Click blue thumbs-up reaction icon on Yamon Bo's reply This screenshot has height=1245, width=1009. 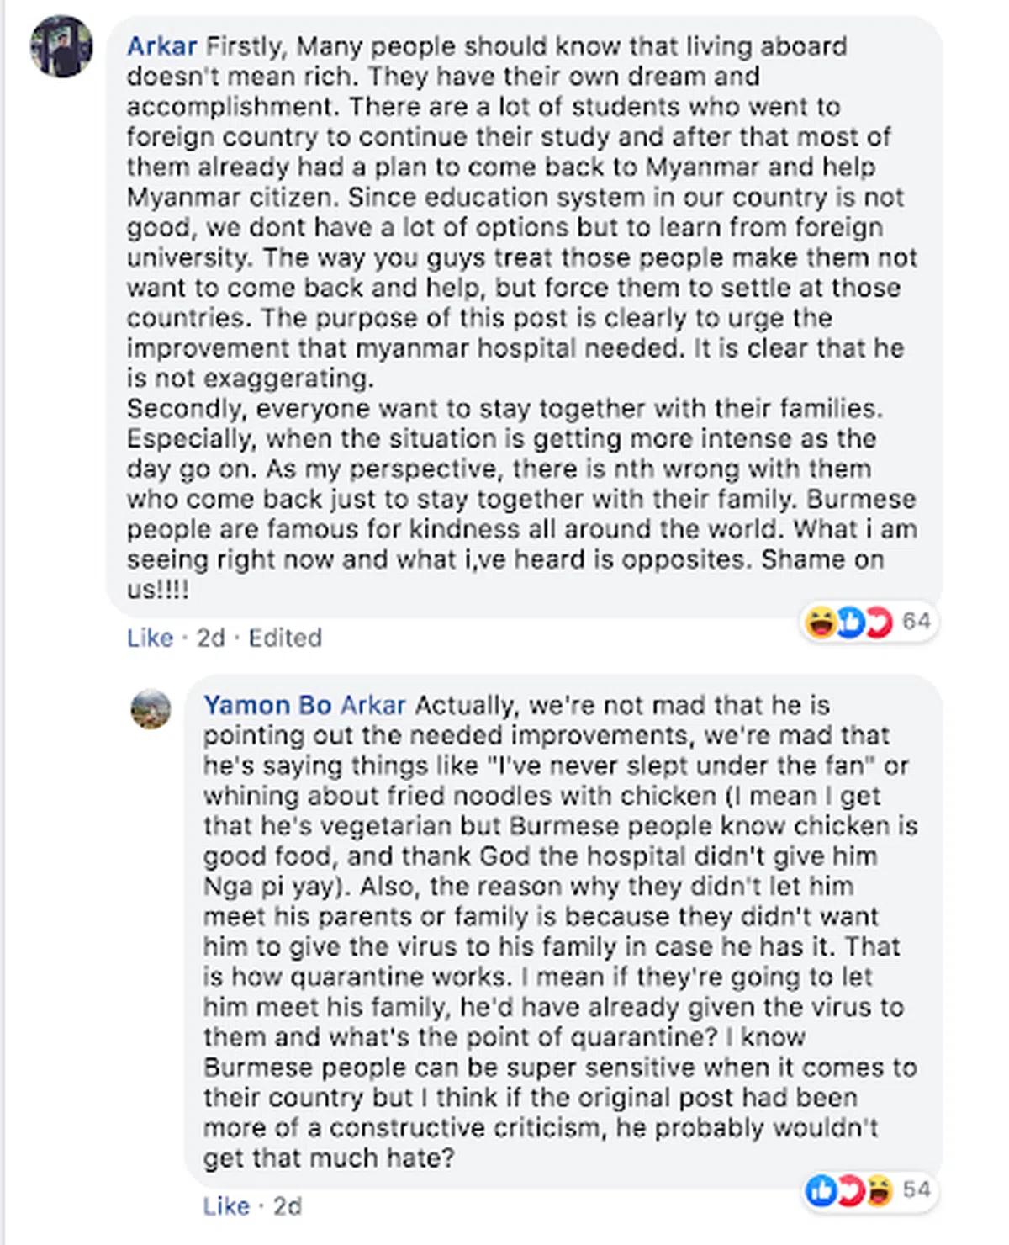(821, 1190)
